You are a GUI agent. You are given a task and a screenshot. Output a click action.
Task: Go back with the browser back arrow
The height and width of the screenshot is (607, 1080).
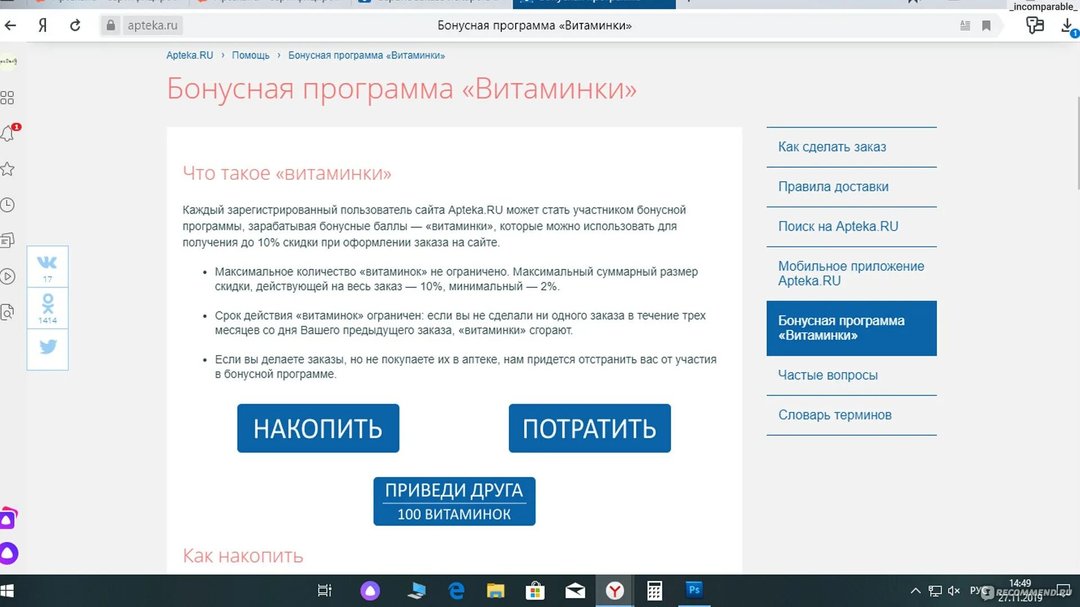(11, 25)
